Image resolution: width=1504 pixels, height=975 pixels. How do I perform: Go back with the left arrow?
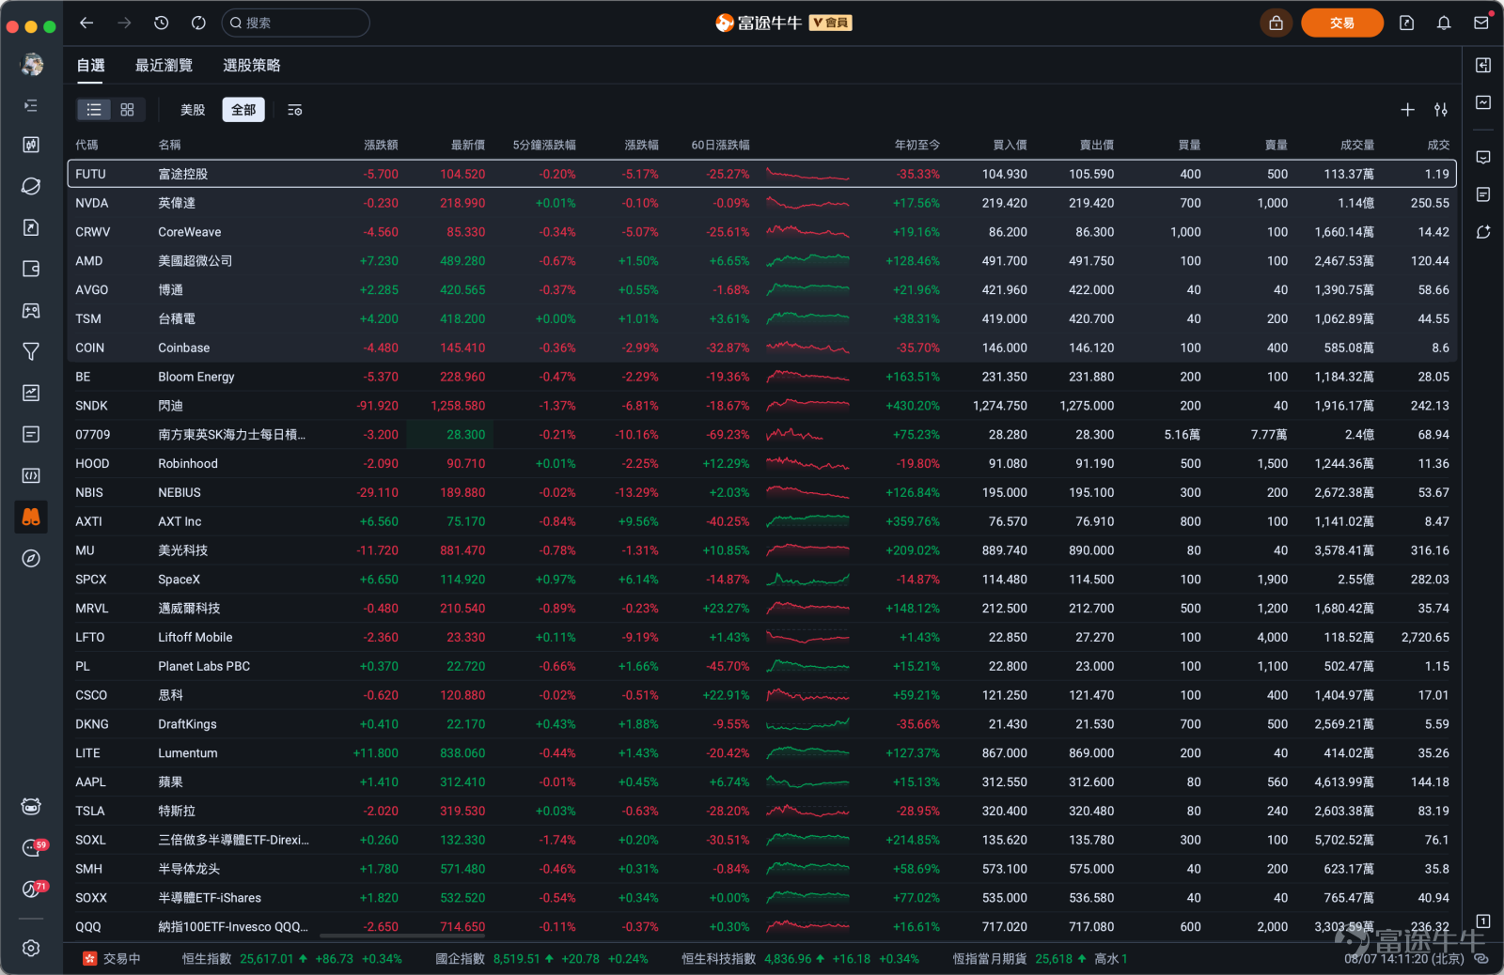coord(86,23)
